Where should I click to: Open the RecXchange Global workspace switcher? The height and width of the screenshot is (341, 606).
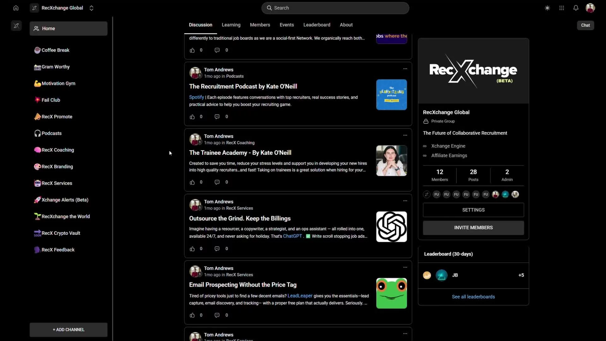click(x=62, y=8)
